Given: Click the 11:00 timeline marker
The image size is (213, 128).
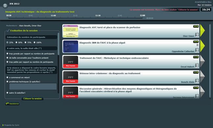Looking at the screenshot, I should coord(53,16).
